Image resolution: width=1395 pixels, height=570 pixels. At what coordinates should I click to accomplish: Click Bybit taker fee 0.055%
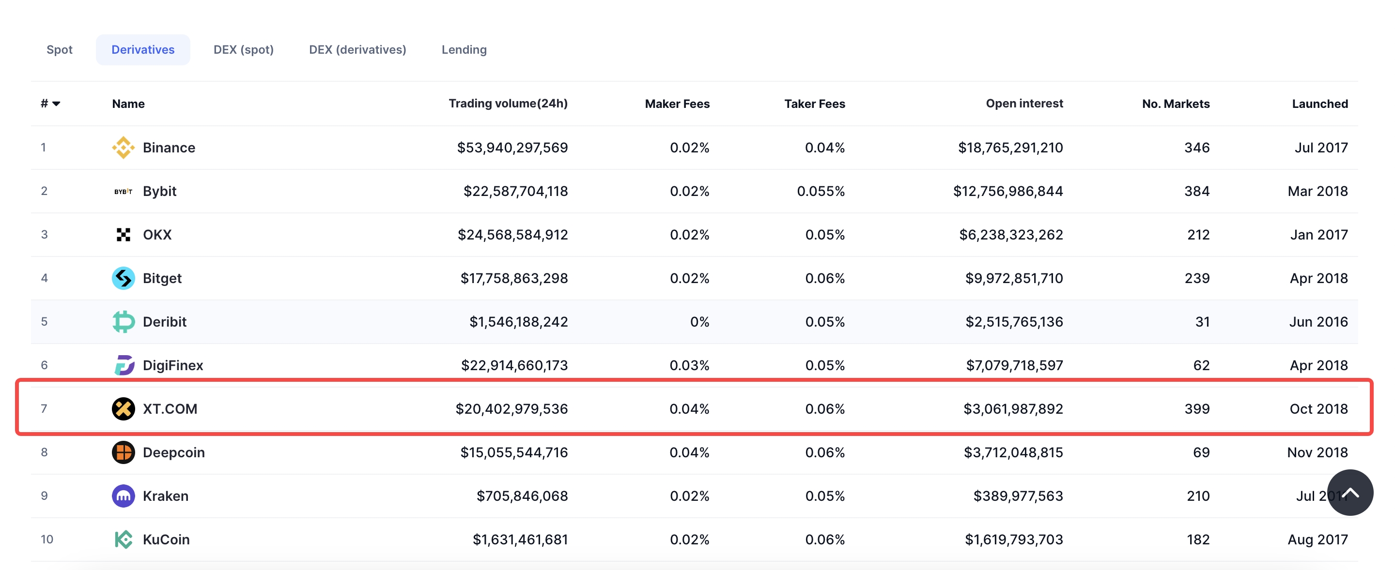point(821,192)
